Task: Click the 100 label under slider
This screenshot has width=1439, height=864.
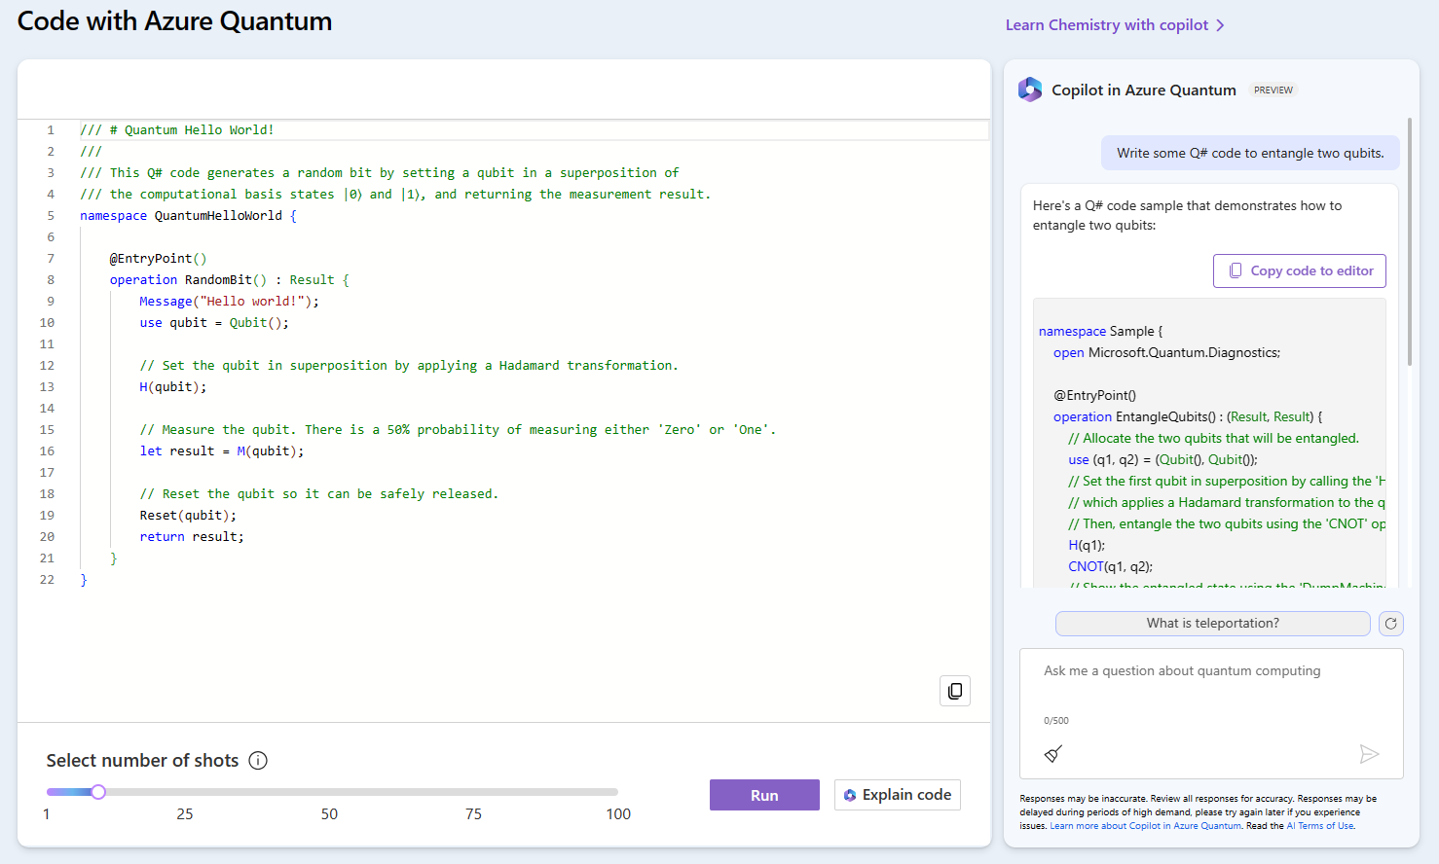Action: (618, 814)
